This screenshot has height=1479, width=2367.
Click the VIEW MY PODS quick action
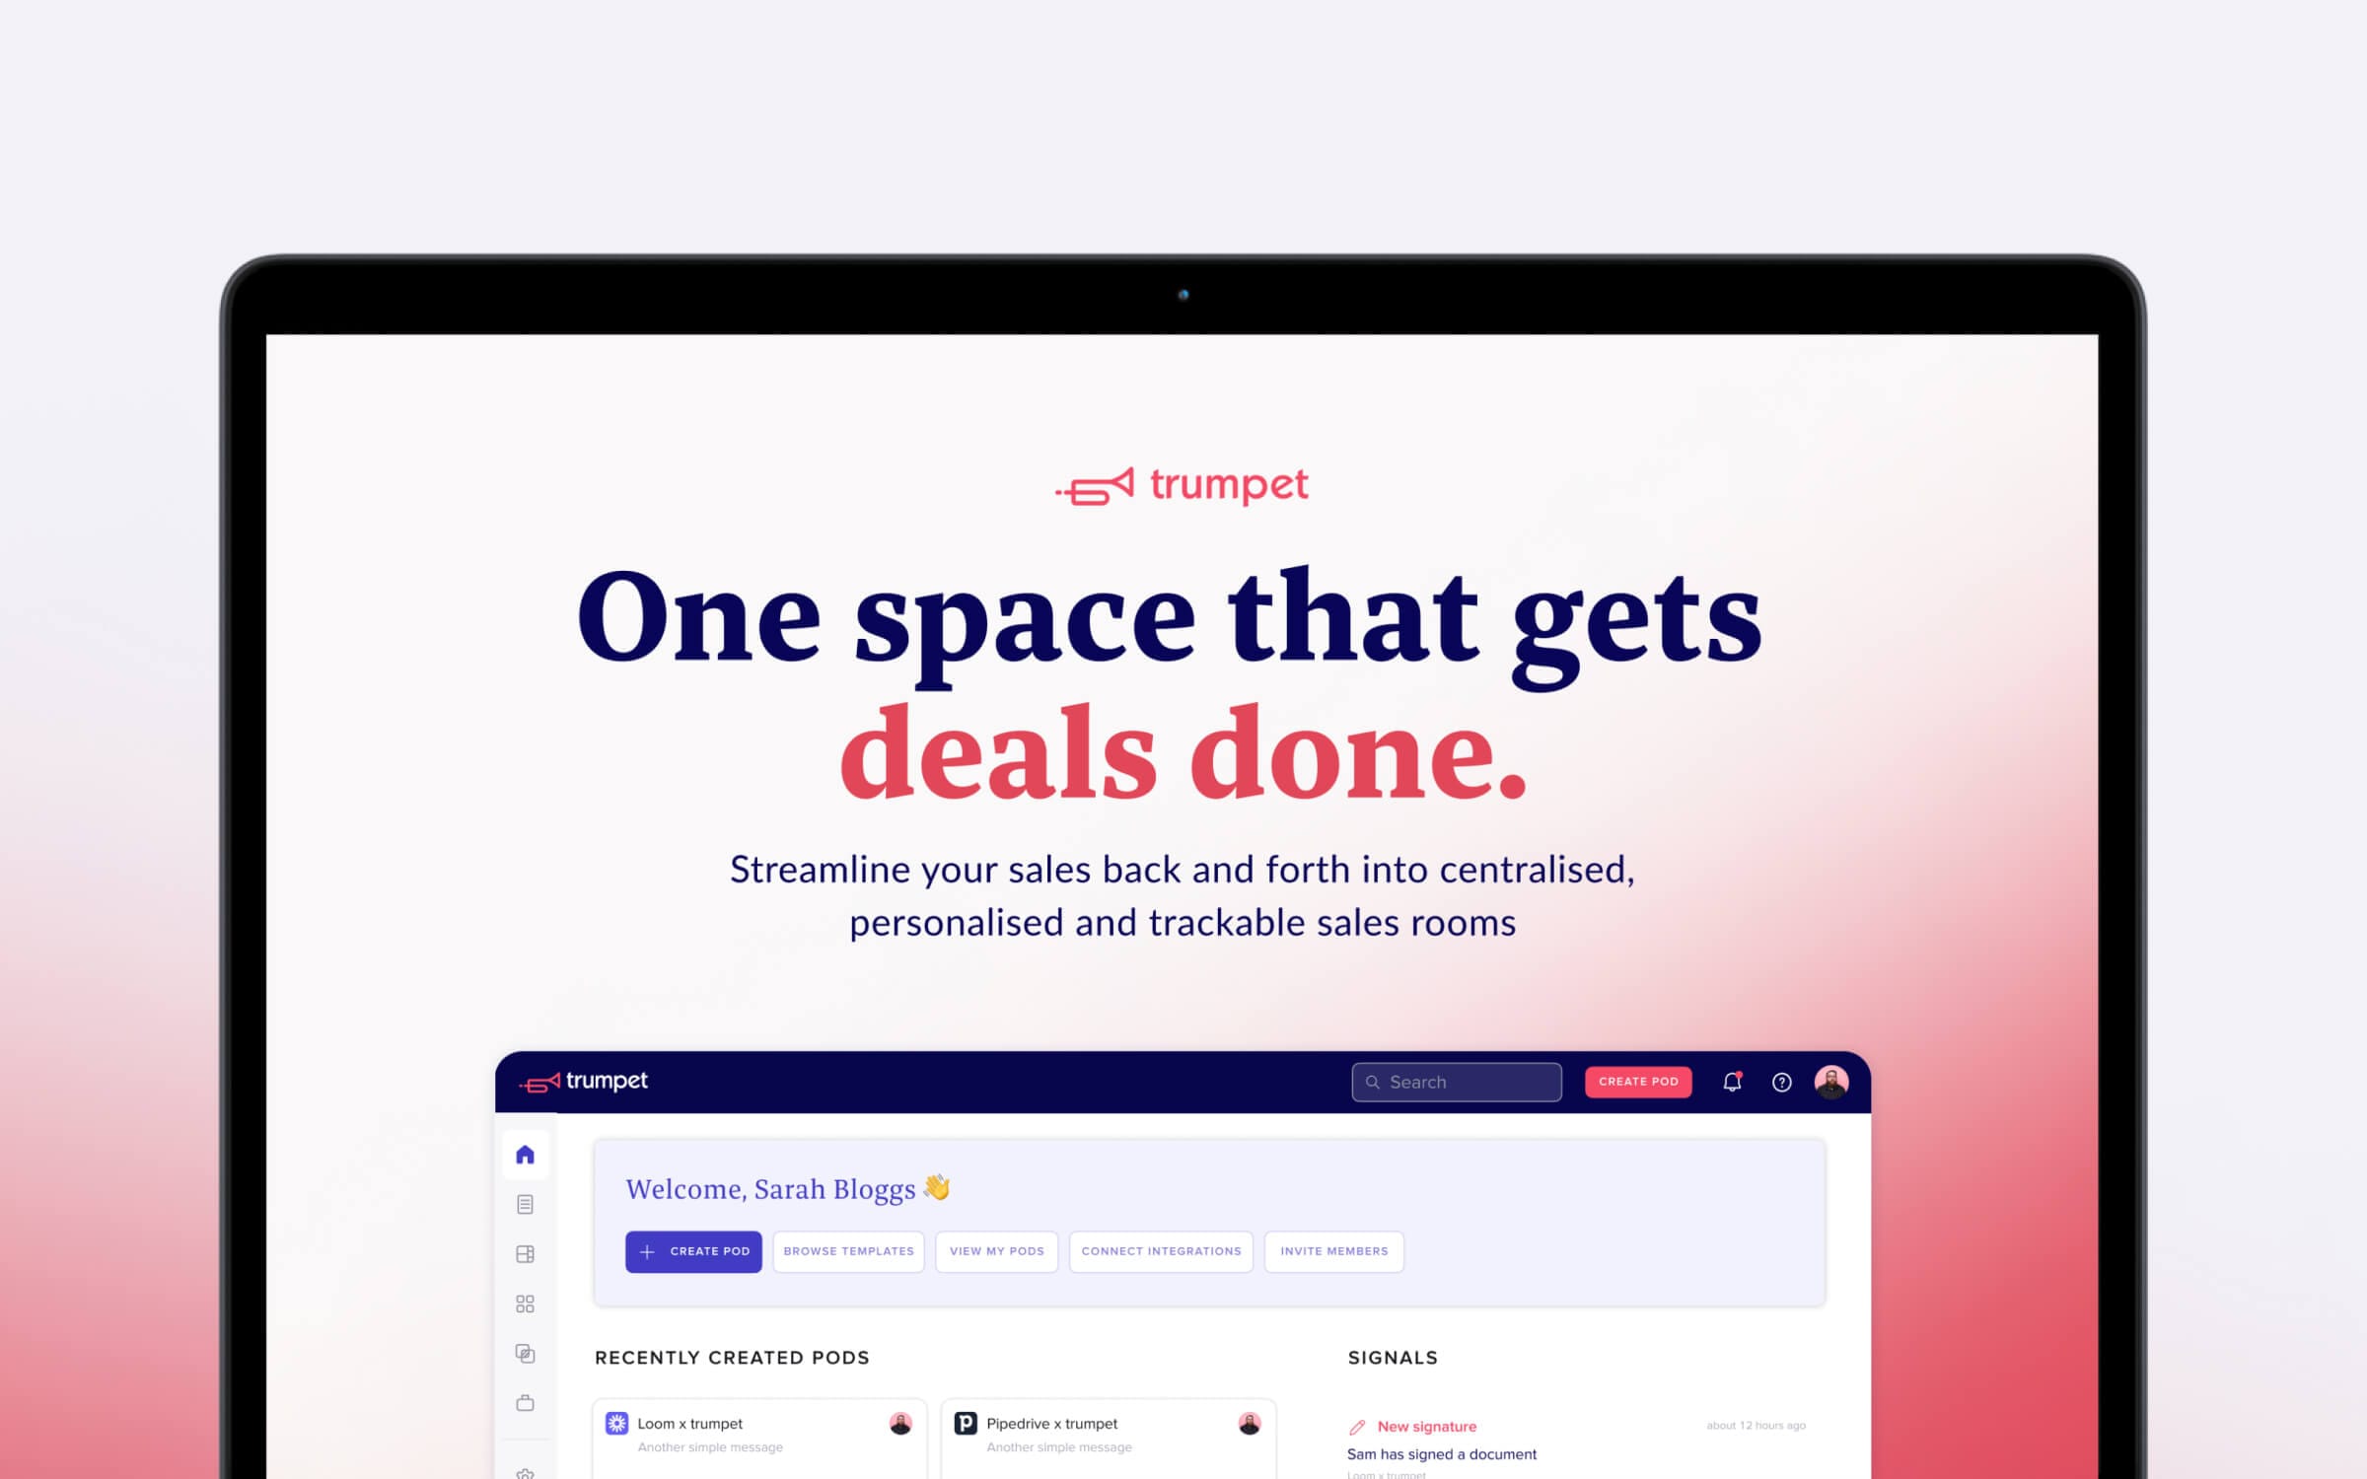[x=997, y=1250]
